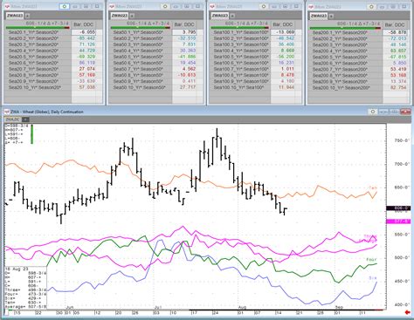Add a new tab beside the ZWADC chart tab
This screenshot has width=414, height=320.
tap(25, 119)
